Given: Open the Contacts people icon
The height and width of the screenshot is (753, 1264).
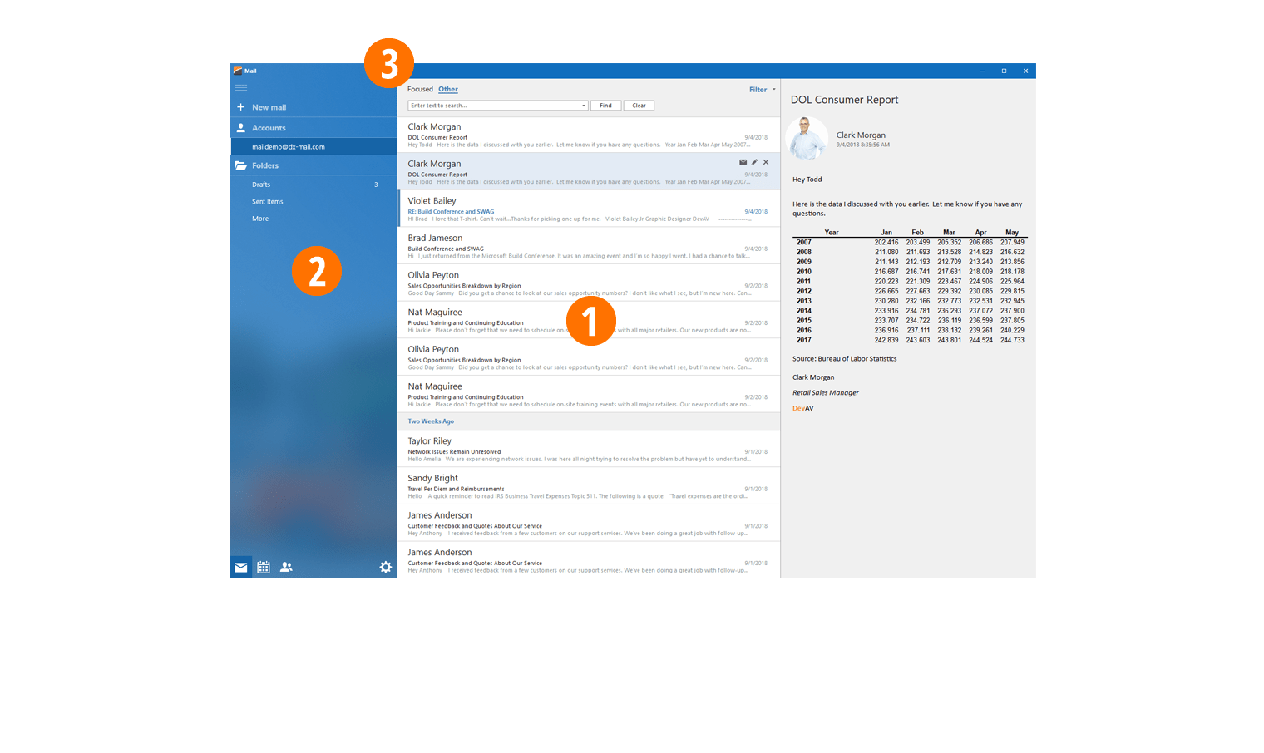Looking at the screenshot, I should pyautogui.click(x=286, y=567).
